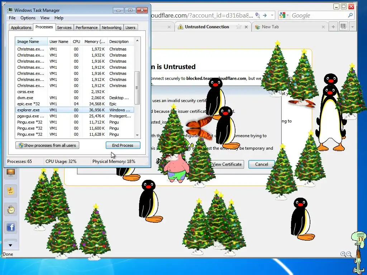
Task: Click the Google search input field
Action: pos(318,15)
